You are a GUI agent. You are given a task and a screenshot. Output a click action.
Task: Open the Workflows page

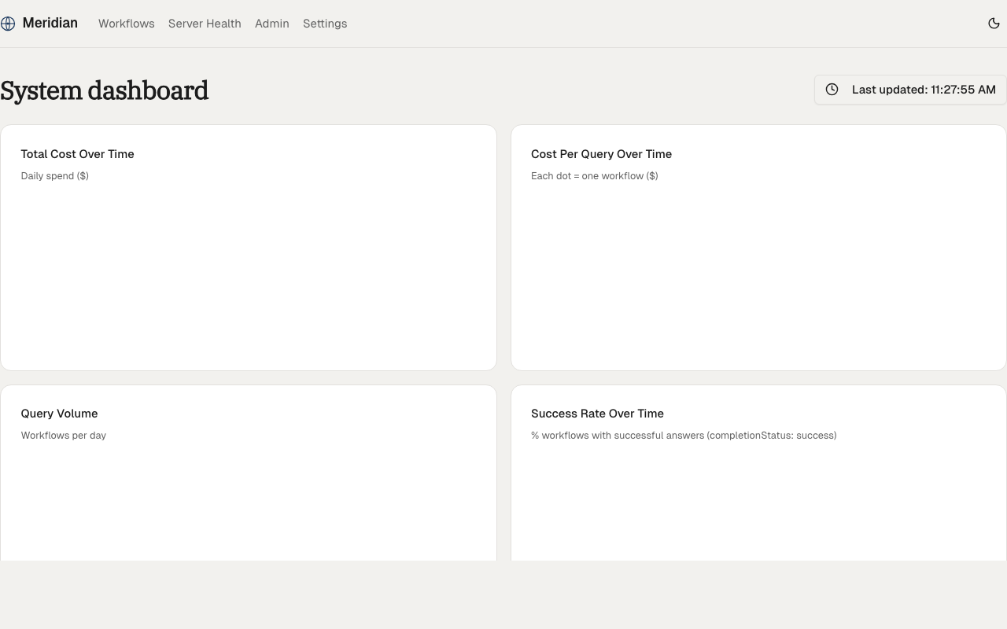tap(126, 24)
